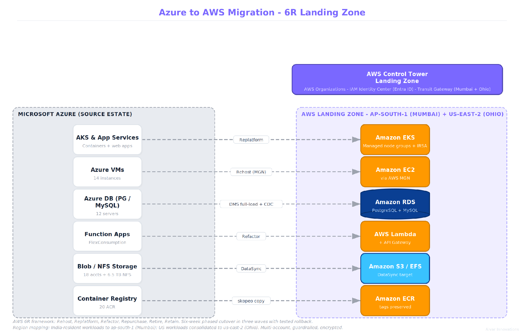Click the 'PostgreSQL + MySQL' subtitle

[395, 210]
